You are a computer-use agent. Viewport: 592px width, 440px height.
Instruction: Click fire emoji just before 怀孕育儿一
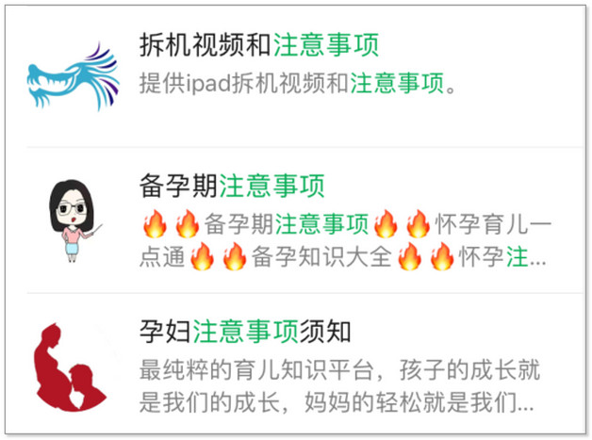point(418,224)
